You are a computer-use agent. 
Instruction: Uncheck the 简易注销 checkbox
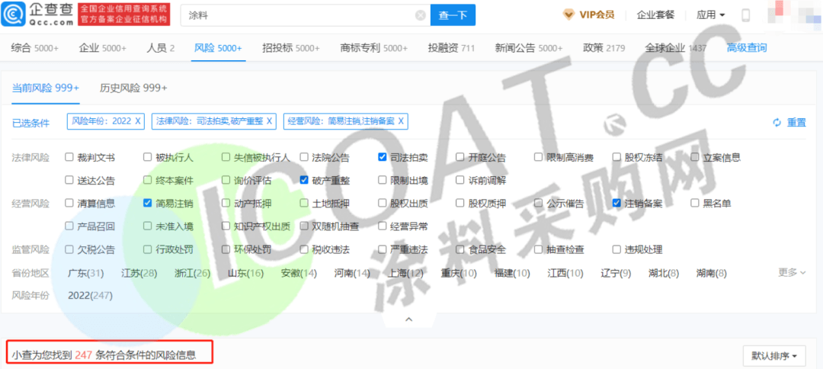coord(148,204)
